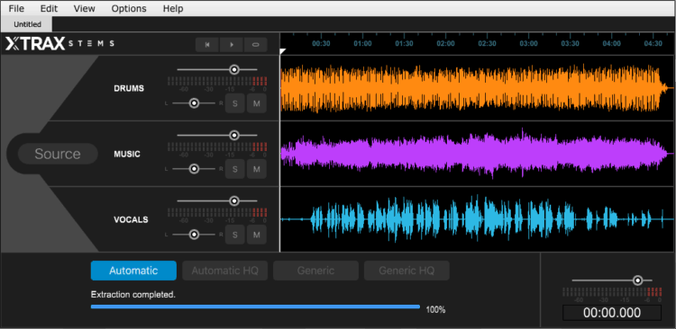The image size is (676, 329).
Task: Click the DRUMS volume slider knob
Action: (x=234, y=70)
